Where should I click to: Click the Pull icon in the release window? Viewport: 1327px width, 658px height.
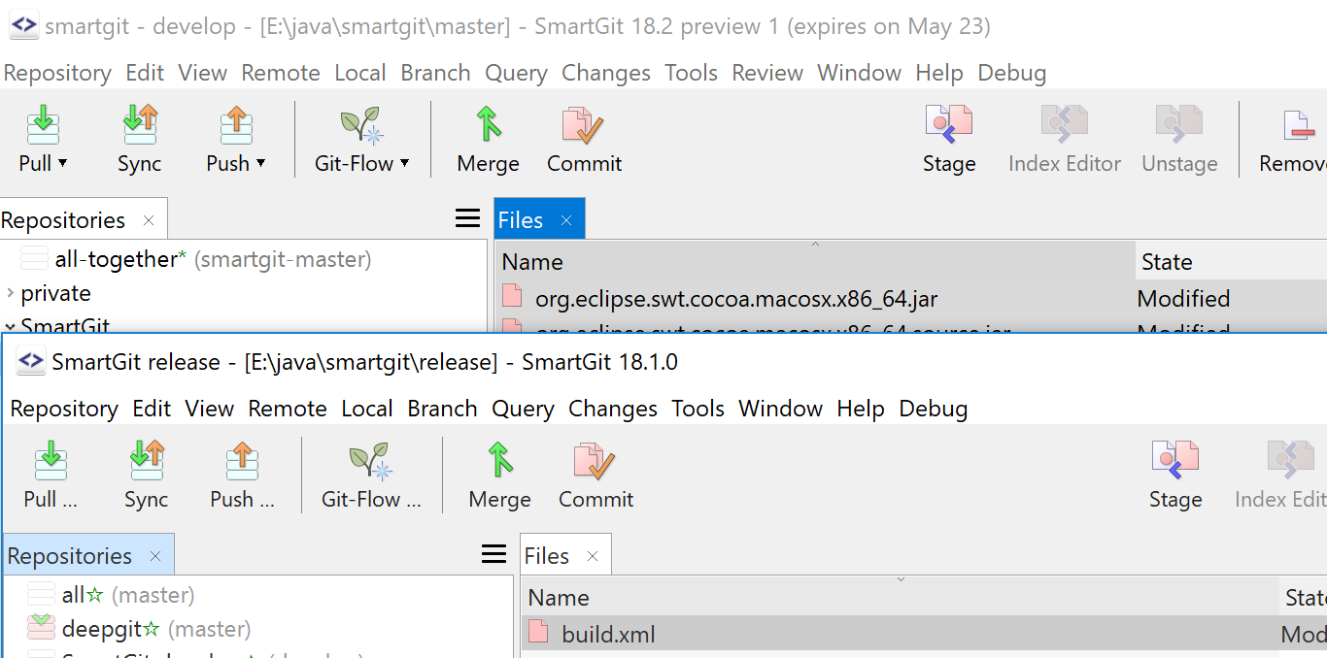click(x=51, y=460)
